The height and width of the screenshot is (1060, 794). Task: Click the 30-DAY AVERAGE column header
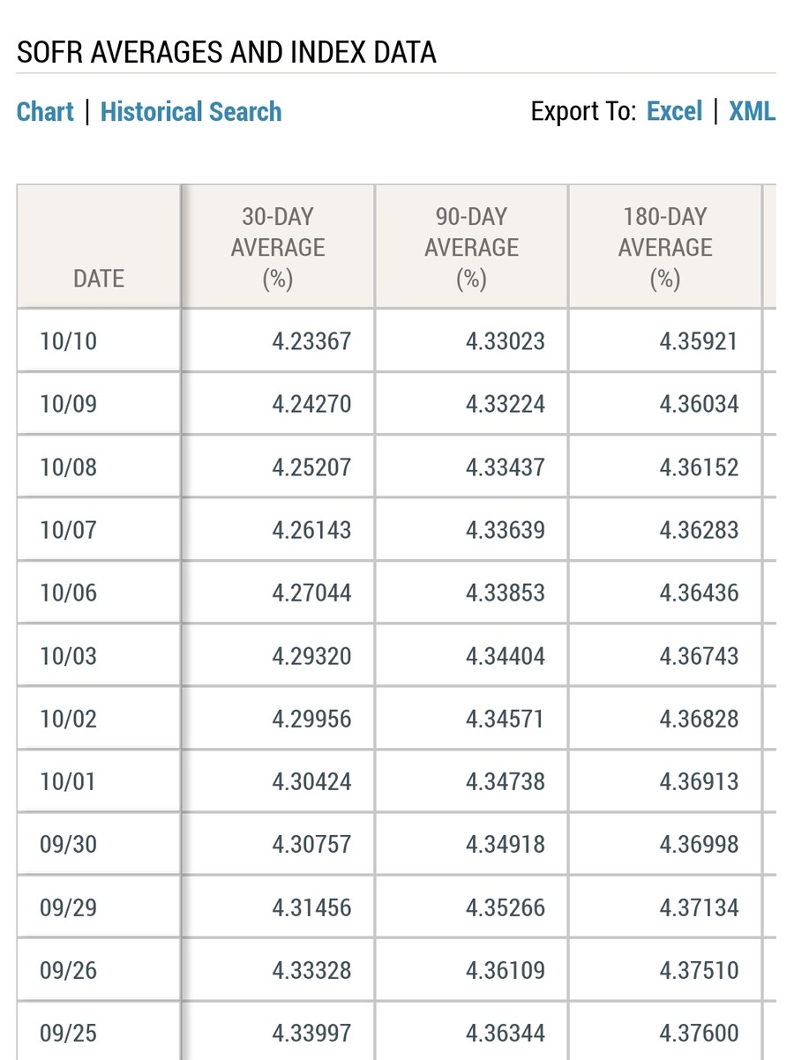point(278,248)
